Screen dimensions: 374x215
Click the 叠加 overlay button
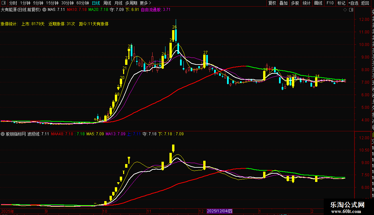pyautogui.click(x=284, y=3)
